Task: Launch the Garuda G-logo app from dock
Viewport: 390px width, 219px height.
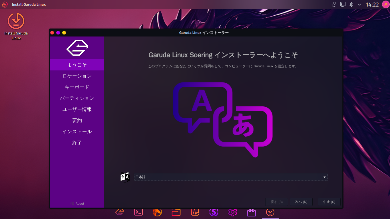Action: pos(120,212)
